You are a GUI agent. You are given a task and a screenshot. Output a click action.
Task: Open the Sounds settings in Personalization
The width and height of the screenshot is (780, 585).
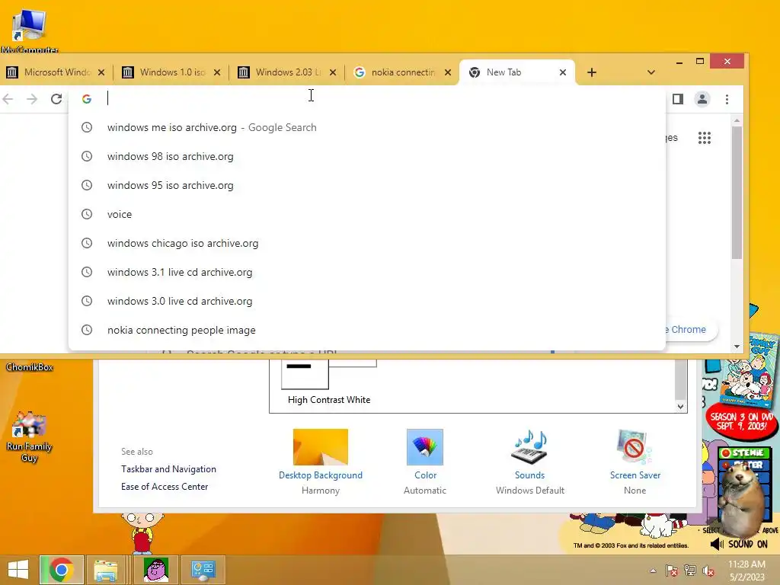point(530,462)
